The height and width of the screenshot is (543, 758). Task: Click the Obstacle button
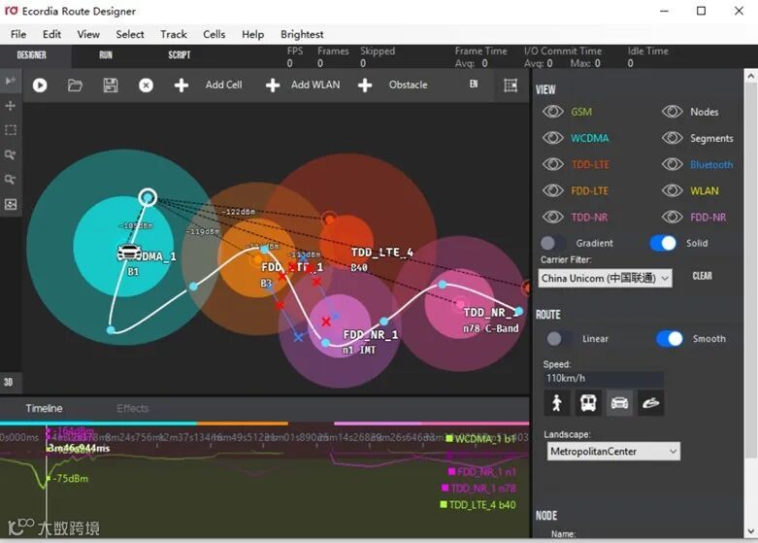(408, 85)
